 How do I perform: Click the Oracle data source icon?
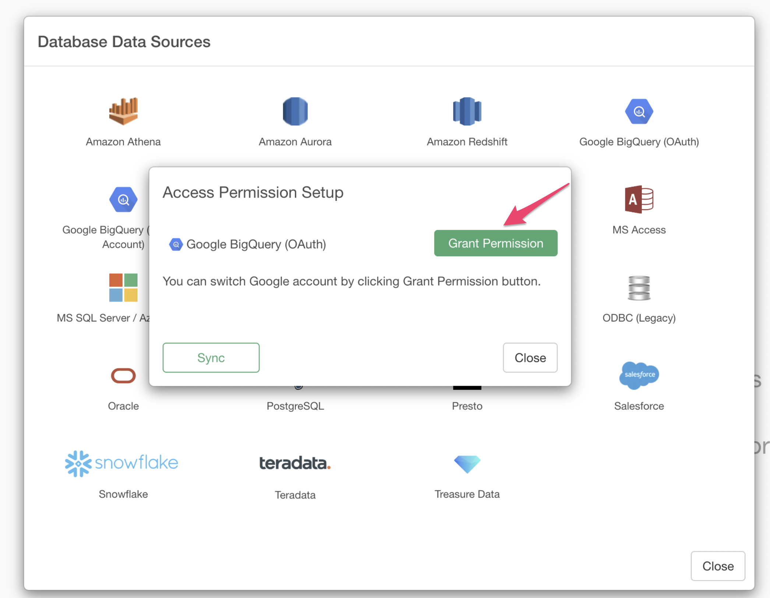click(x=123, y=376)
